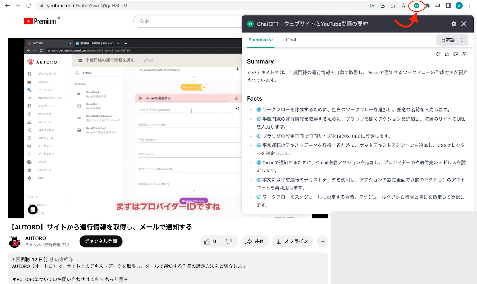Click the browser address bar URL

[88, 6]
